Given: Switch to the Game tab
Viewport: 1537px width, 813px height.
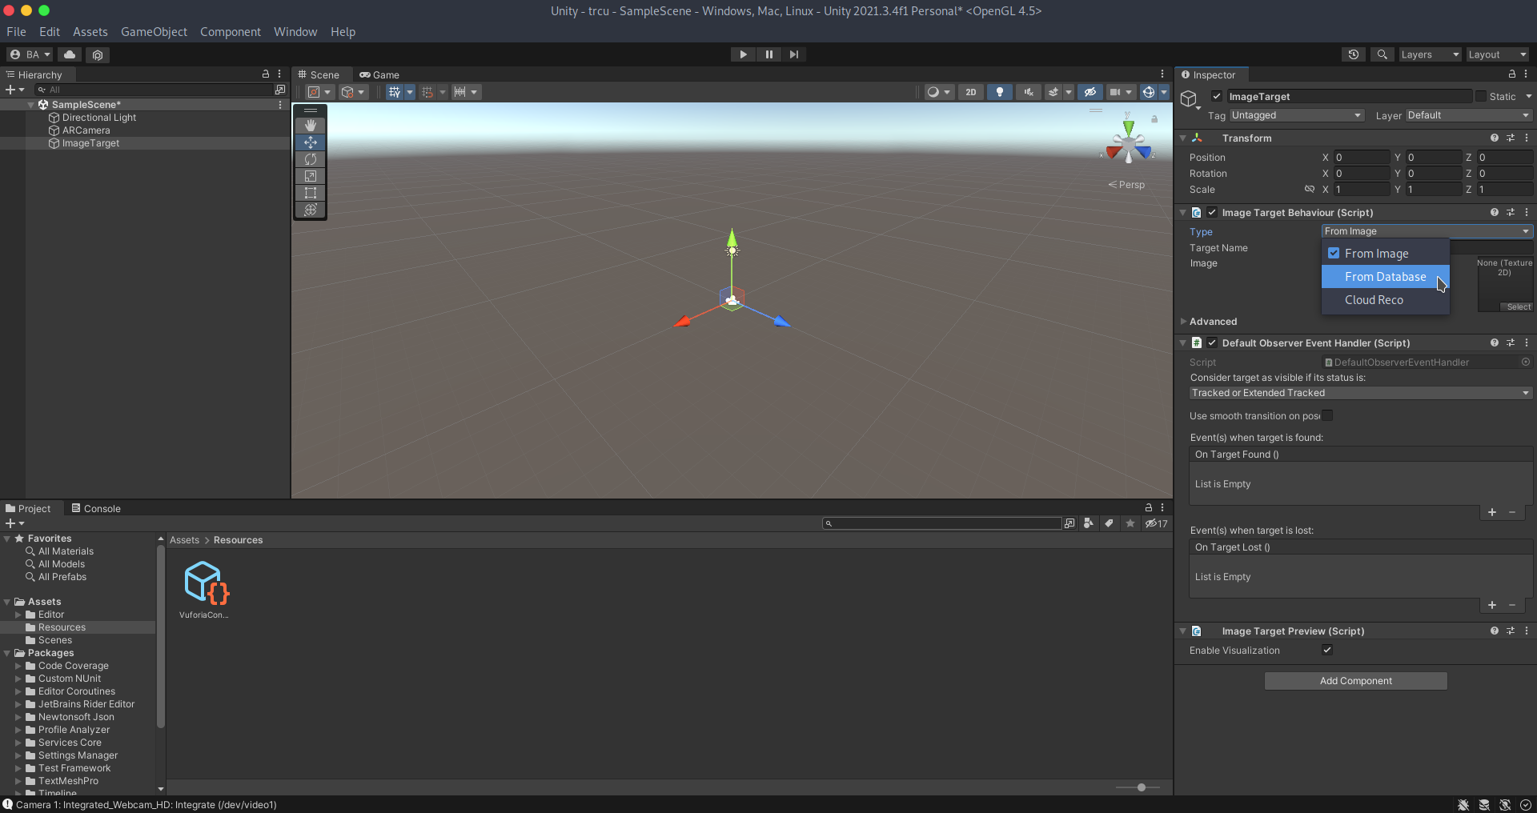Looking at the screenshot, I should click(379, 74).
